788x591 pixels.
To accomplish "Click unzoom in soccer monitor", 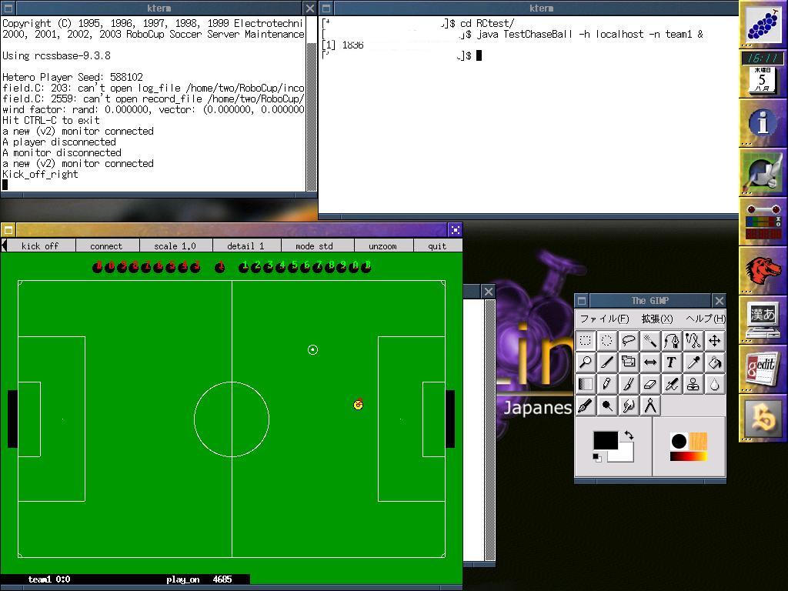I will (x=383, y=245).
